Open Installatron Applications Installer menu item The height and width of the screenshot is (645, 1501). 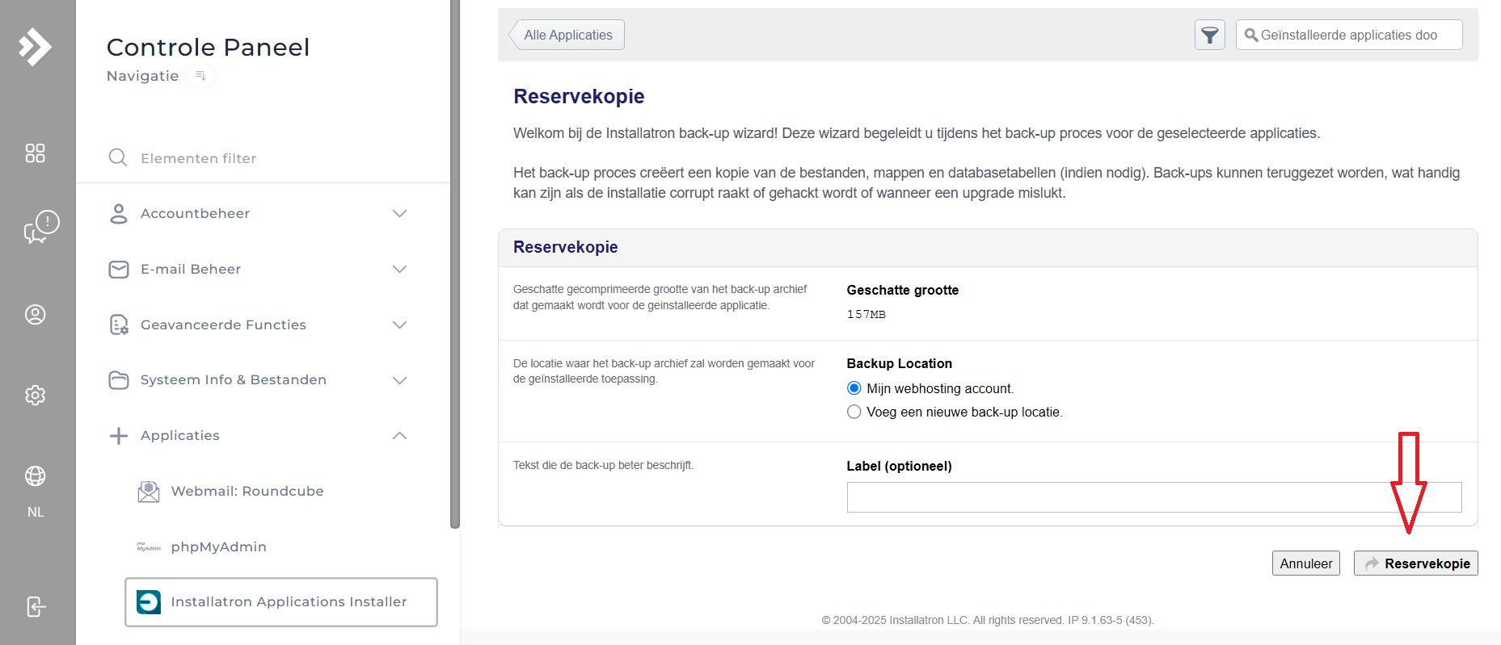[281, 602]
